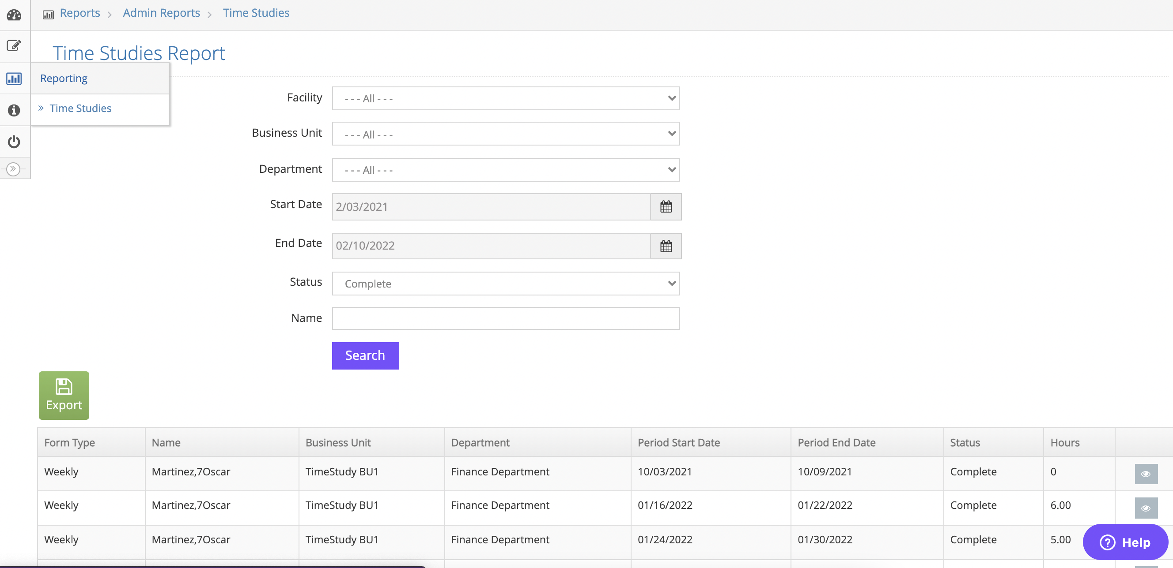Image resolution: width=1173 pixels, height=568 pixels.
Task: Focus the Name text field
Action: tap(505, 318)
